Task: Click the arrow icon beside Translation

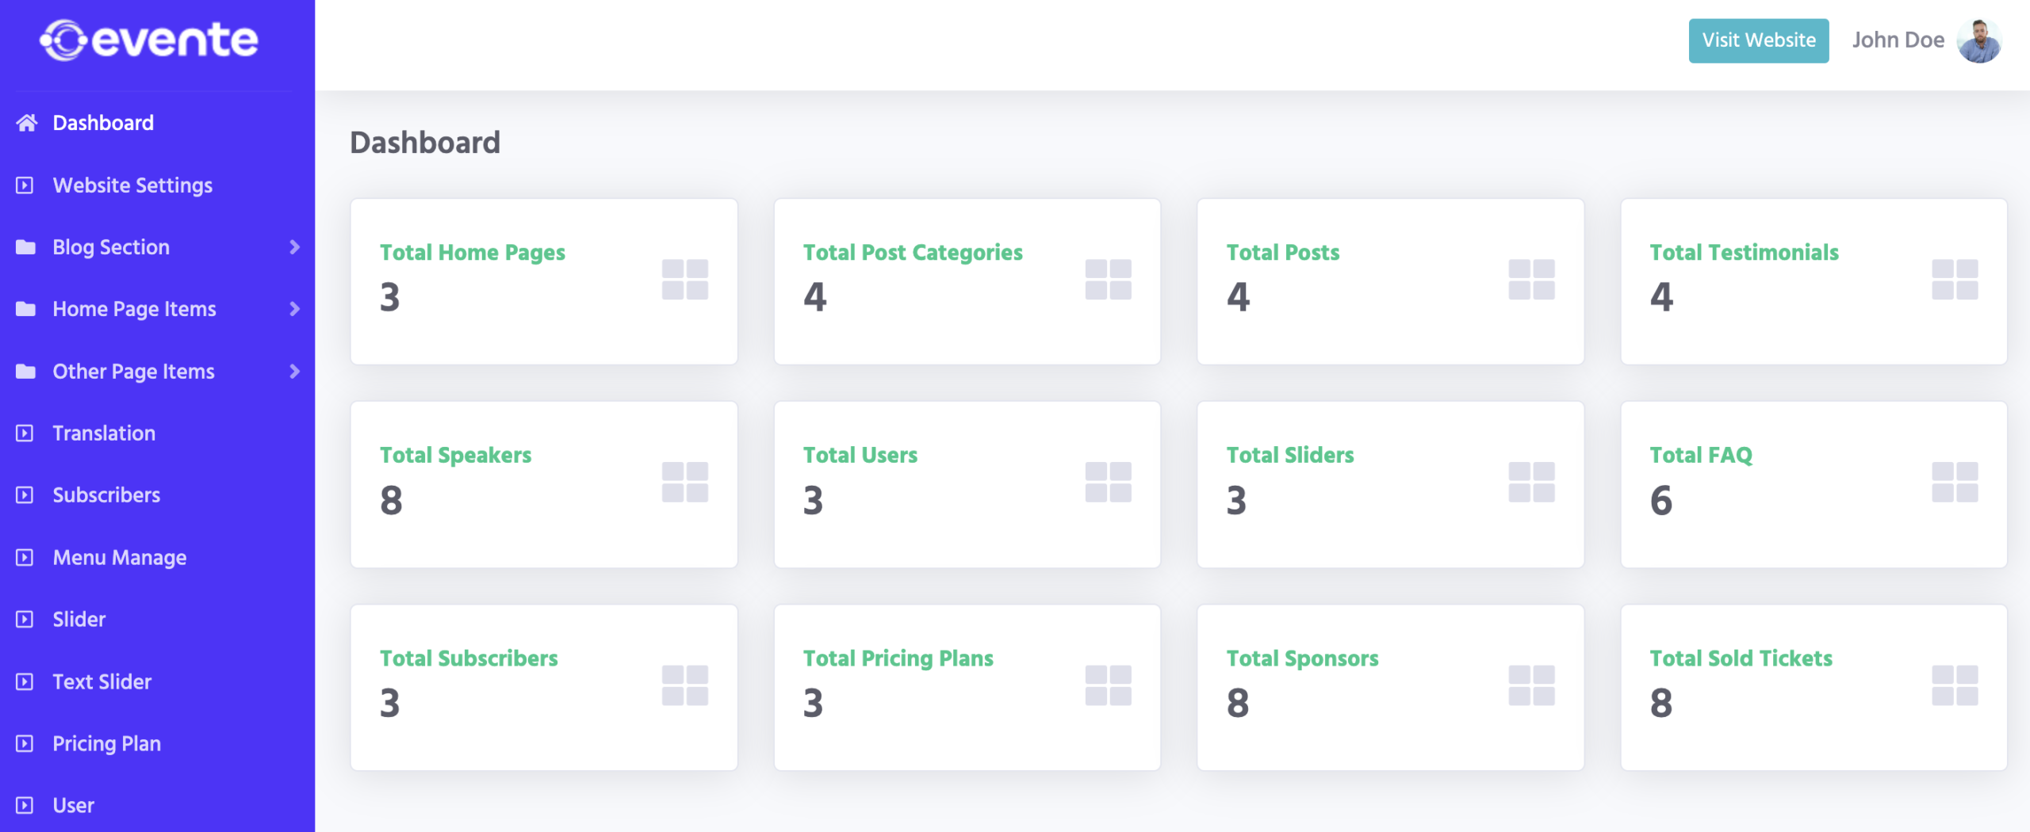Action: click(25, 433)
